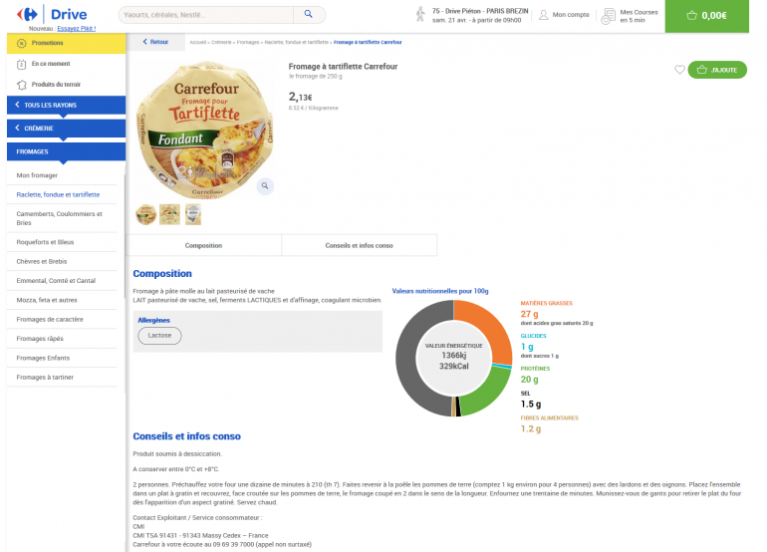
Task: Type in the product search field
Action: 209,15
